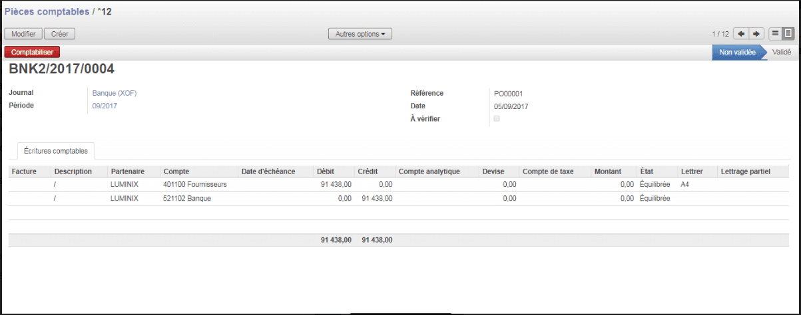Screen dimensions: 801x315
Task: Select the Écritures comptables tab
Action: point(56,151)
